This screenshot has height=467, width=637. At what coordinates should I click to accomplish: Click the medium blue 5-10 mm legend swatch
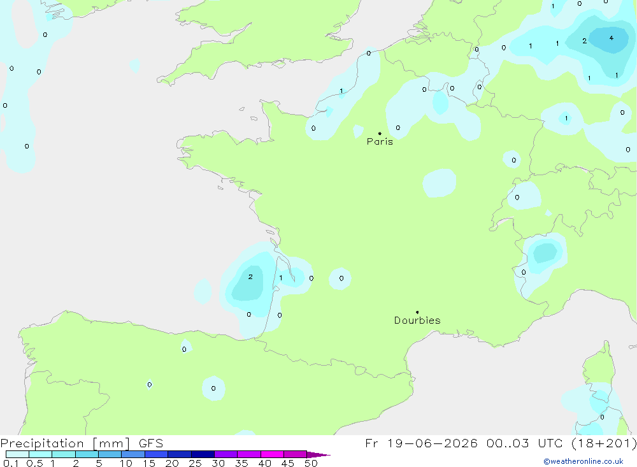(x=110, y=454)
